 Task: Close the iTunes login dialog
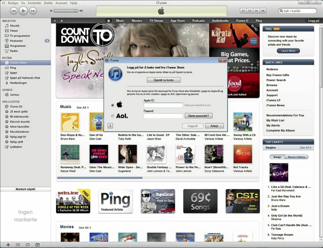(x=223, y=60)
